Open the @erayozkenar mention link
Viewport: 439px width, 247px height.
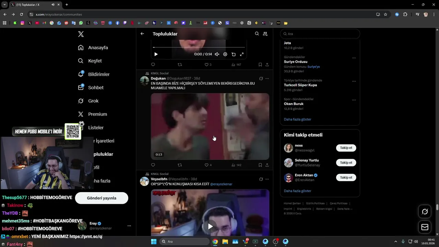coord(221,184)
